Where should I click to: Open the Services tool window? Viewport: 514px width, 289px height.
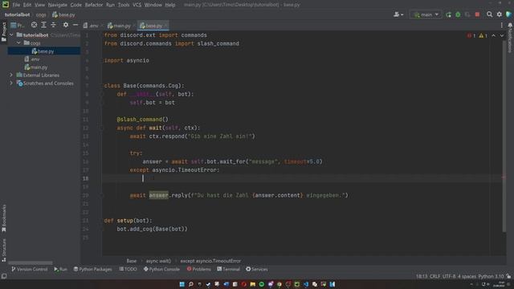pyautogui.click(x=257, y=269)
